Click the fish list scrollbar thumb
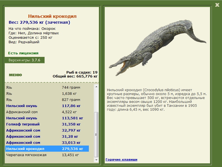This screenshot has height=167, width=222. coord(96,135)
